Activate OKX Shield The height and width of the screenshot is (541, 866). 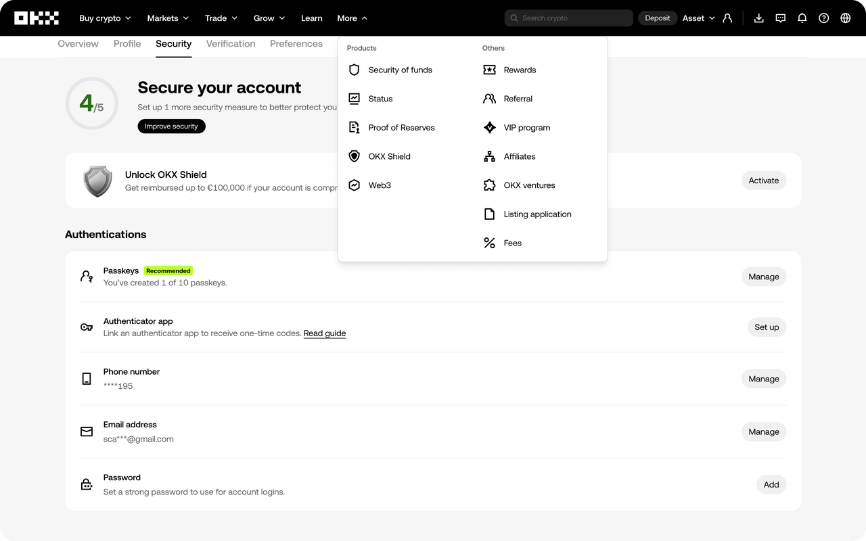tap(764, 181)
